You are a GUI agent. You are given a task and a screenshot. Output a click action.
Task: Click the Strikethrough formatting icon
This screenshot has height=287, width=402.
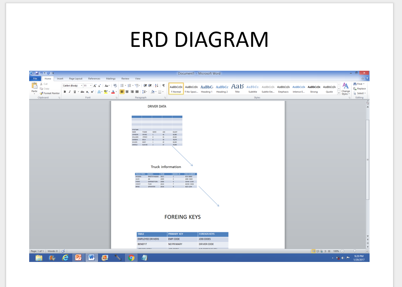[82, 92]
